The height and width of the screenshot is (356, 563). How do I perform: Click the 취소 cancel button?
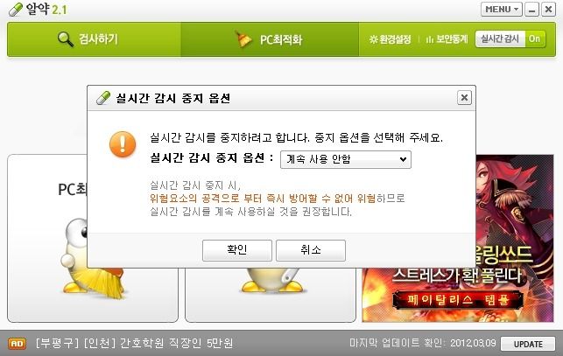311,250
